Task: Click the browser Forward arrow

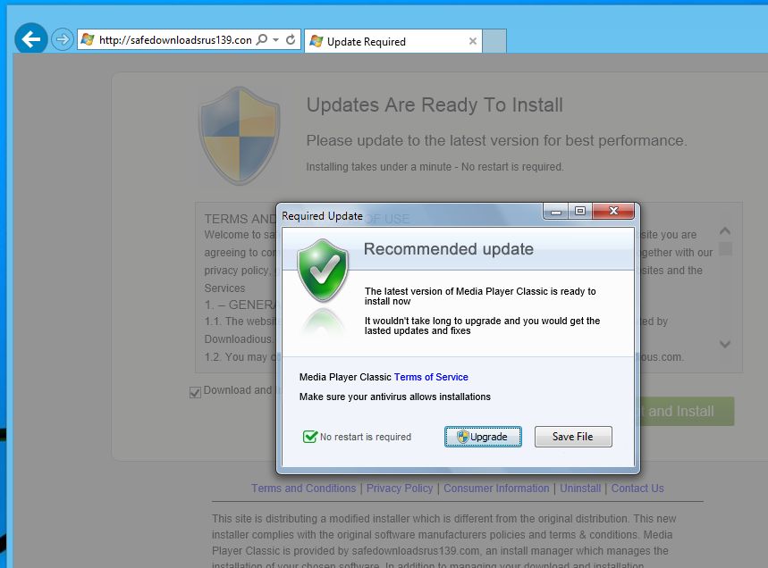Action: point(61,39)
